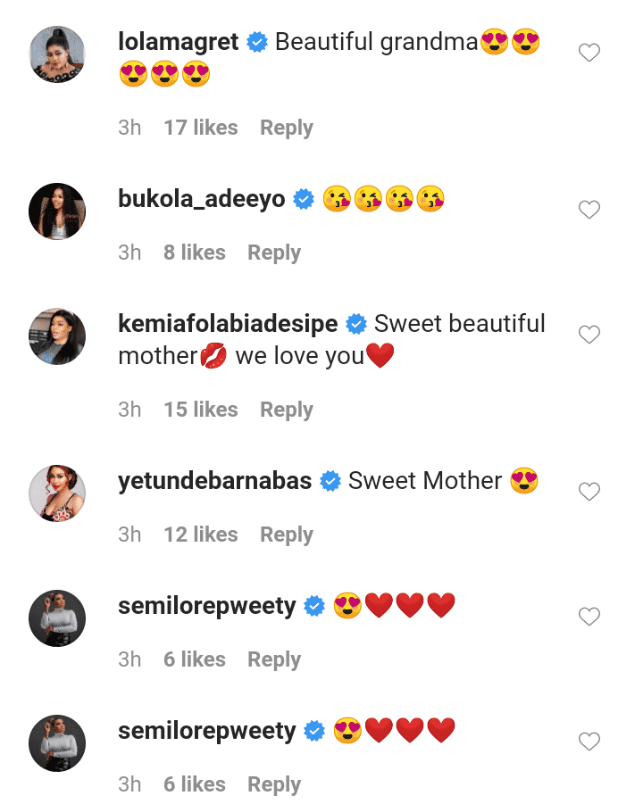
Task: Open the 8 likes list for bukola_adeeyo
Action: click(194, 253)
